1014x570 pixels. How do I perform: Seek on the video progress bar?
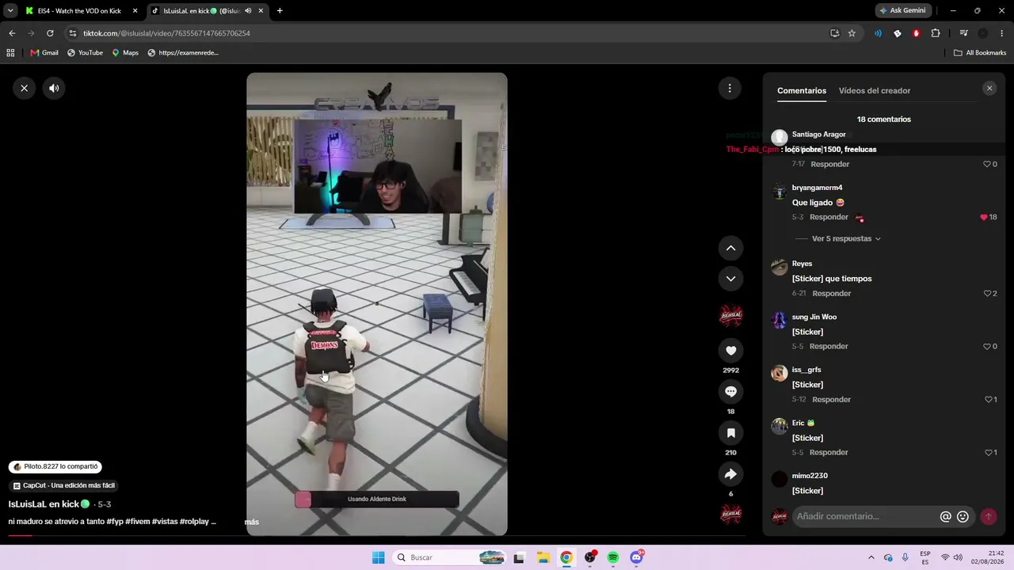tap(377, 536)
